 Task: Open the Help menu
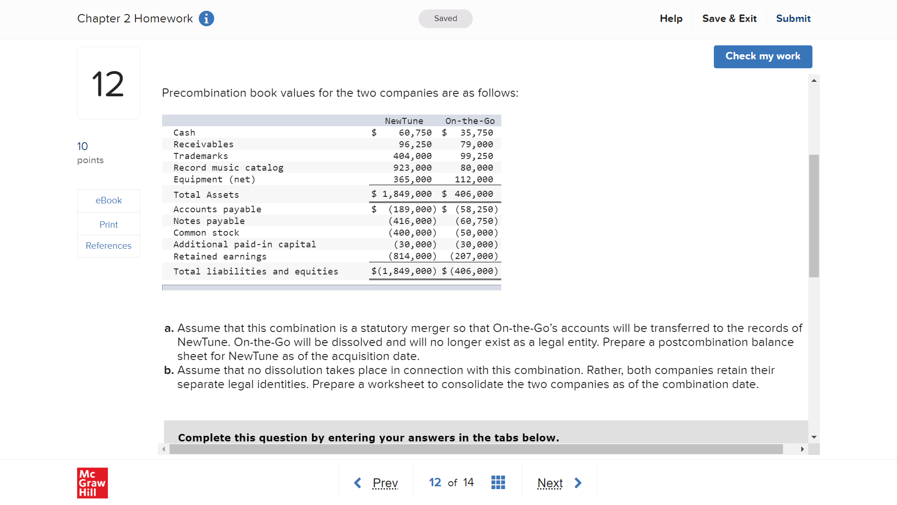(x=671, y=19)
